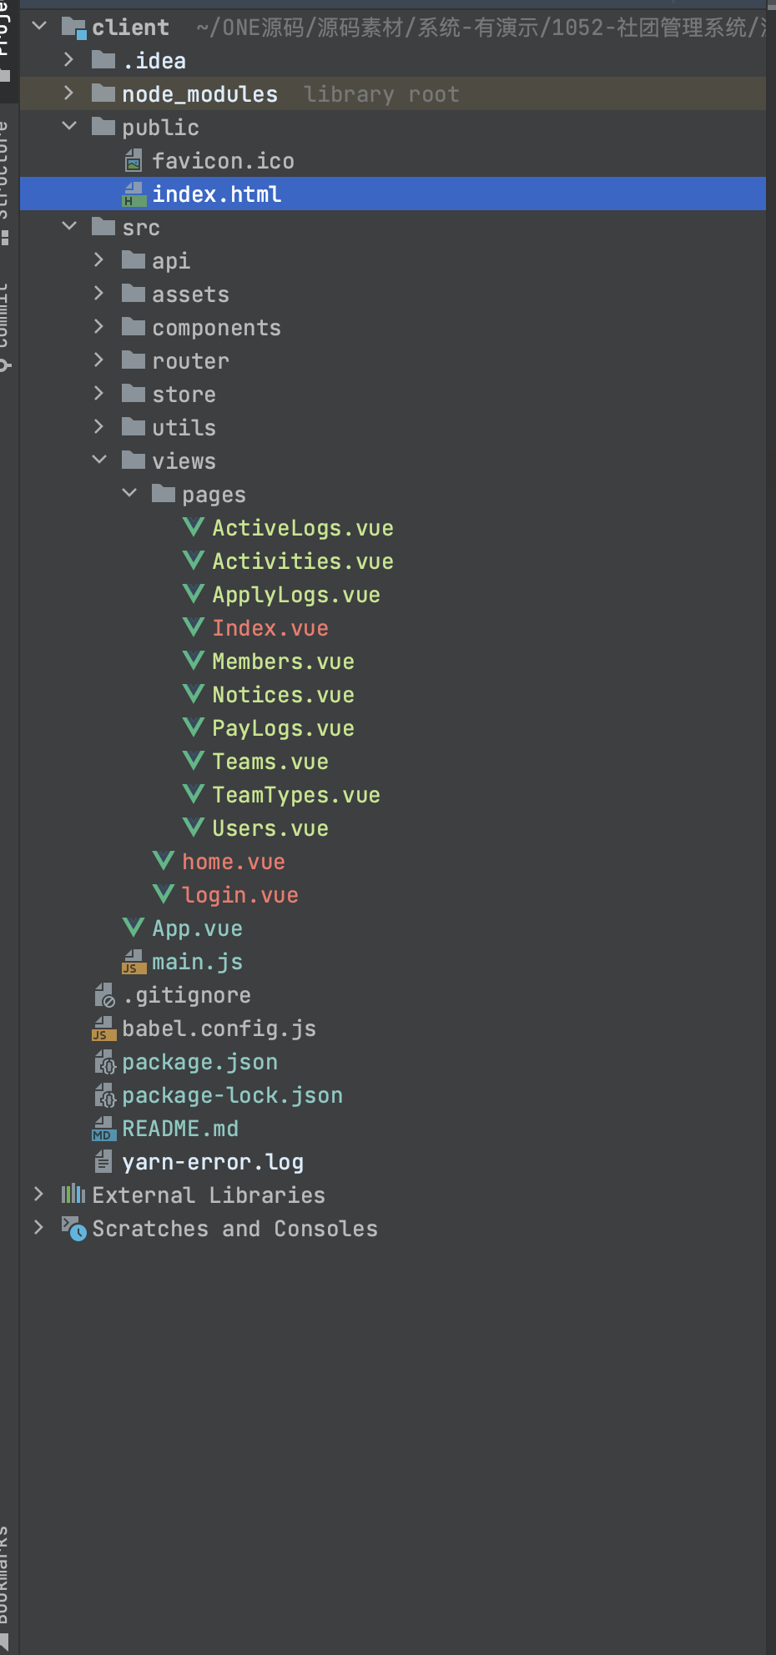Click the Vue icon beside ActiveLogs.vue
Viewport: 776px width, 1655px height.
pyautogui.click(x=194, y=527)
